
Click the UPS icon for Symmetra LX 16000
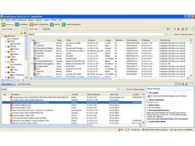(x=35, y=43)
